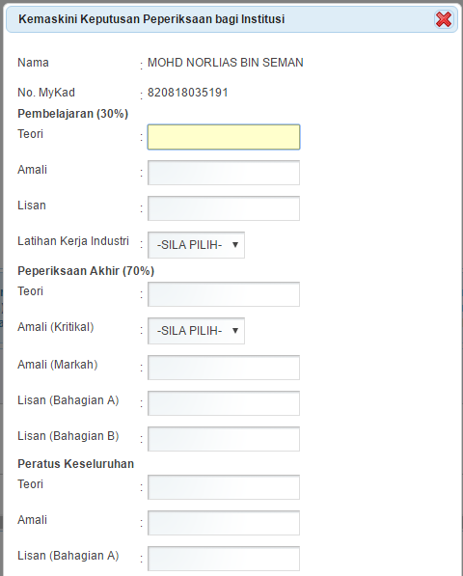Viewport: 463px width, 576px height.
Task: Click the Pembelajaran Amali input field
Action: click(224, 173)
